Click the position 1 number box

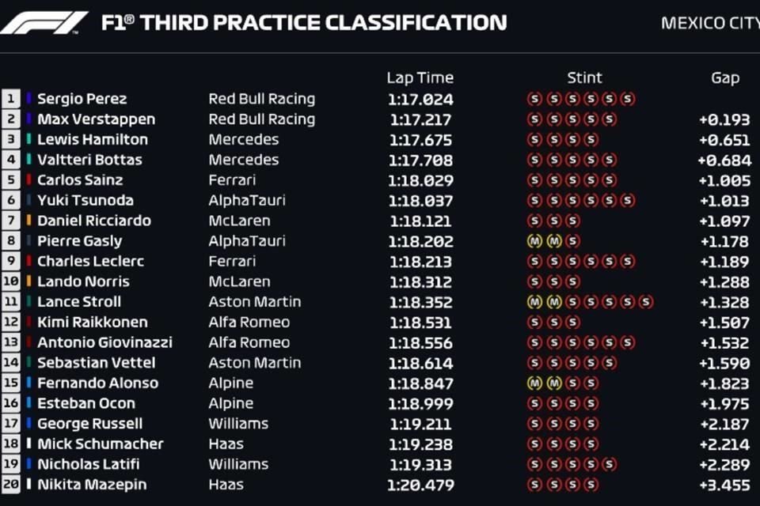coord(10,100)
